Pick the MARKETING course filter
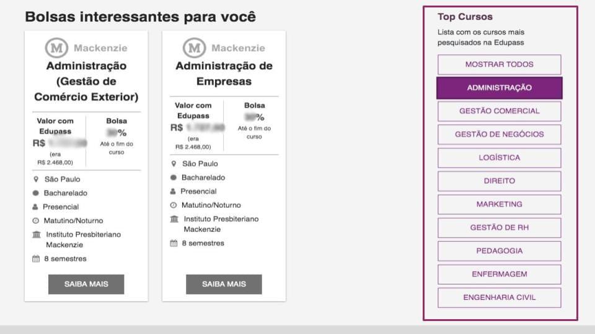Image resolution: width=595 pixels, height=334 pixels. [500, 205]
